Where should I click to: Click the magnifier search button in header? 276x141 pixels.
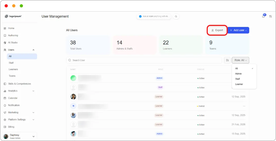pos(176,16)
